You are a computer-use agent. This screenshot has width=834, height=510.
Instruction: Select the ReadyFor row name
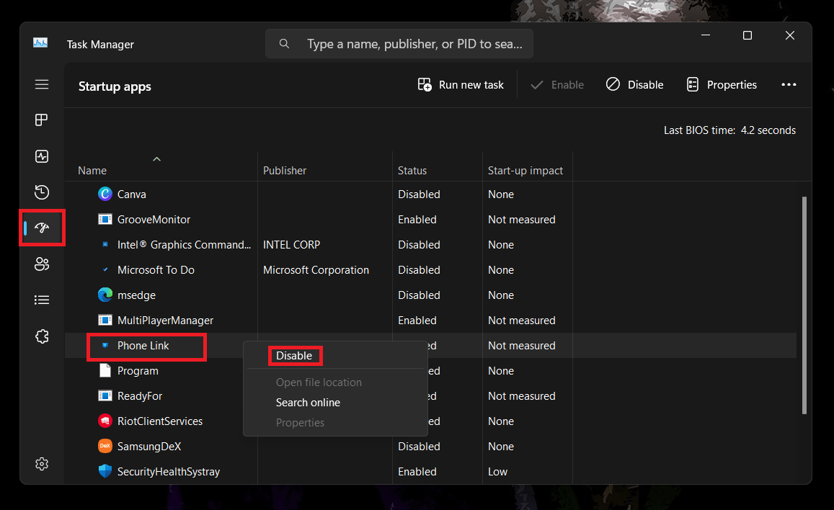[139, 395]
